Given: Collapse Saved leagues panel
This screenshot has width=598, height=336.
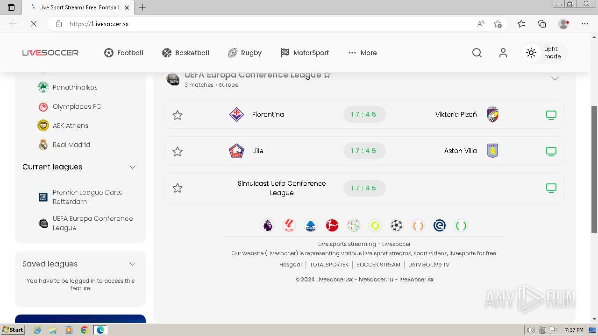Looking at the screenshot, I should 133,264.
